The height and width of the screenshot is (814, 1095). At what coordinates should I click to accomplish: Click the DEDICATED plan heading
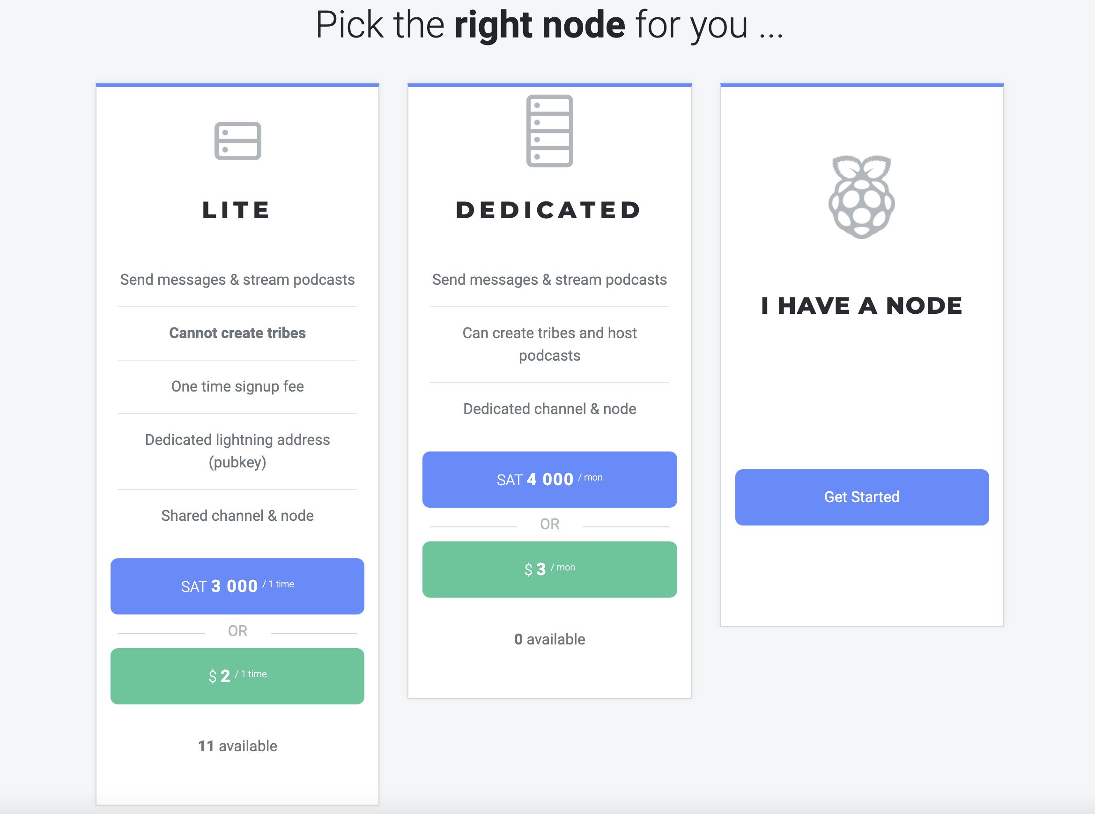pyautogui.click(x=549, y=210)
